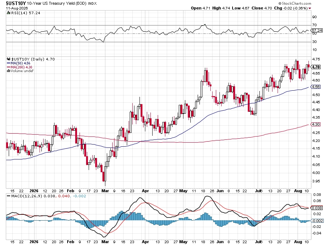Click the volume bars icon beside Volume undef
Image resolution: width=327 pixels, height=245 pixels.
[9, 71]
